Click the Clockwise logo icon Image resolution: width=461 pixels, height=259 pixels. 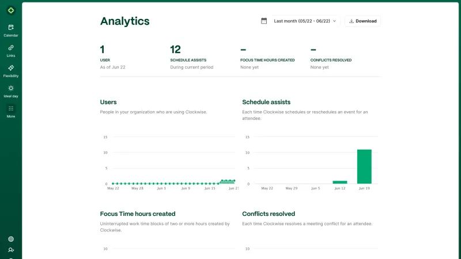[11, 10]
